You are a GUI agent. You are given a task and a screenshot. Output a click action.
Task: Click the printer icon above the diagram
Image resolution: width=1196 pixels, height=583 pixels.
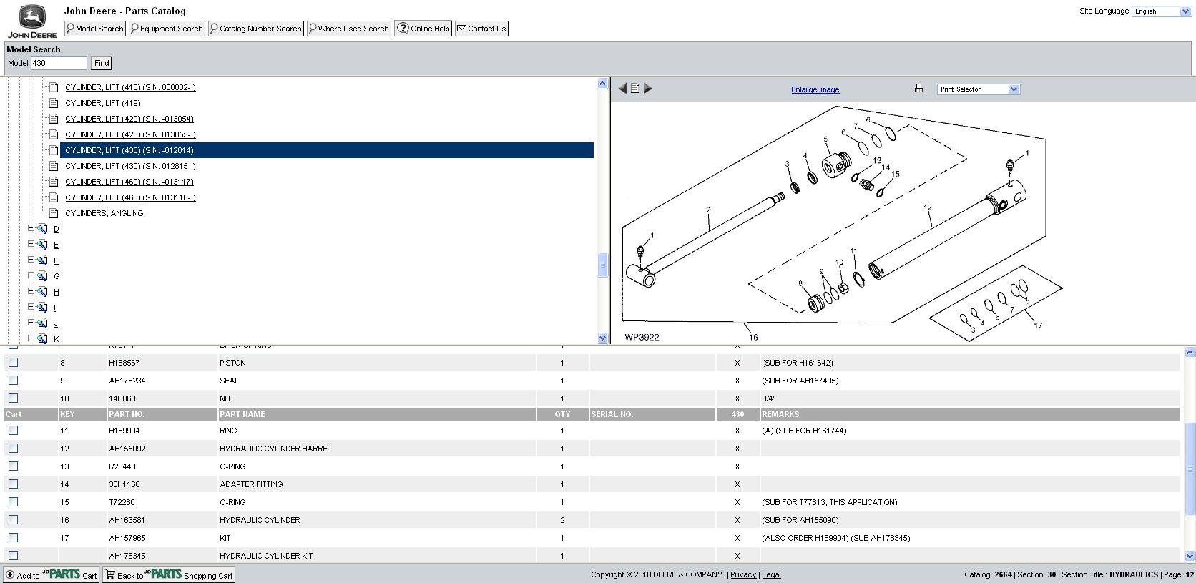click(918, 89)
